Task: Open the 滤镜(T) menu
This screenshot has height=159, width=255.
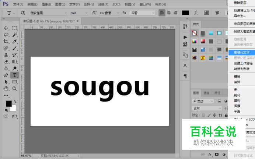Action: (x=103, y=4)
